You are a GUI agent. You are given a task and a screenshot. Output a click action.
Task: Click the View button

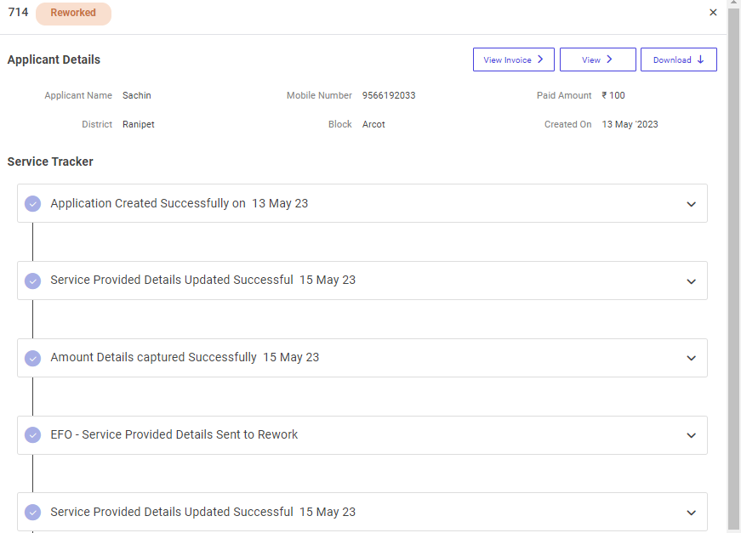tap(597, 60)
